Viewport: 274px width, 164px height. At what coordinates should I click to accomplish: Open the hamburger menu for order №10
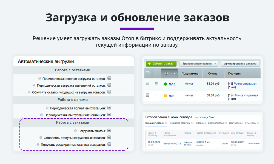156,83
